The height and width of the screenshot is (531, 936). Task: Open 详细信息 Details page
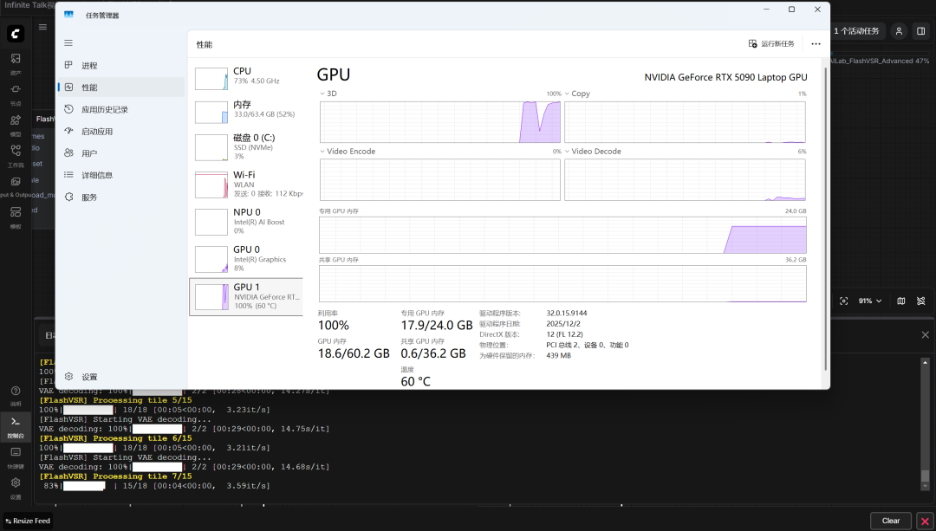(121, 175)
